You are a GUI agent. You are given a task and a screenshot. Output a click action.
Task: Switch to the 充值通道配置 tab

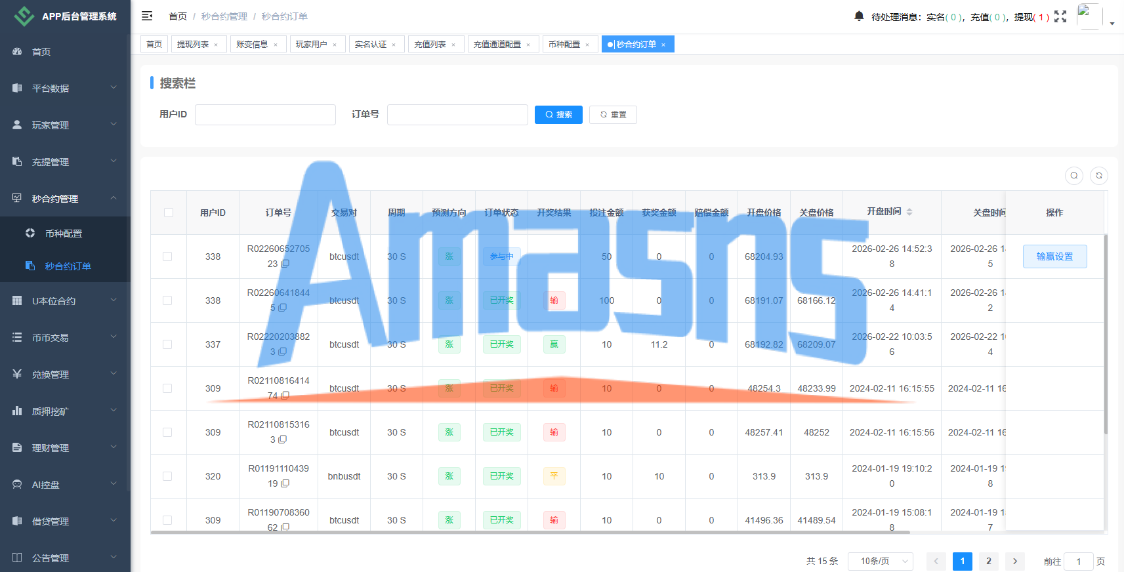coord(503,44)
